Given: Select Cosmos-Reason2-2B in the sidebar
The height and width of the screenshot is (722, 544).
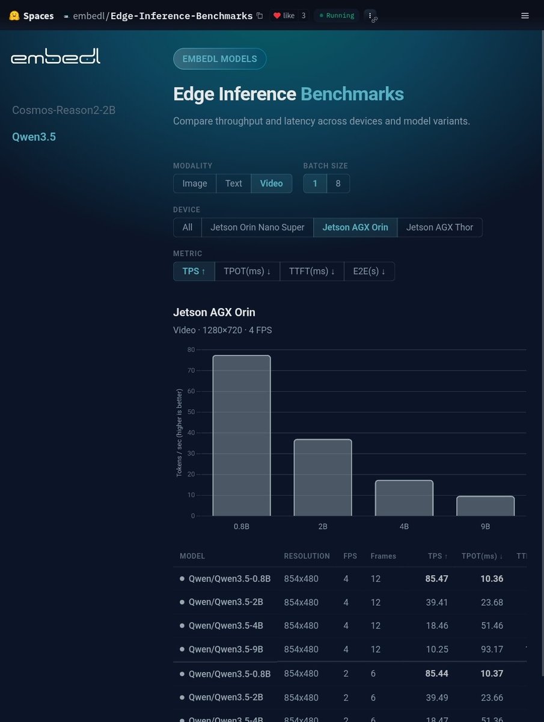Looking at the screenshot, I should 64,110.
